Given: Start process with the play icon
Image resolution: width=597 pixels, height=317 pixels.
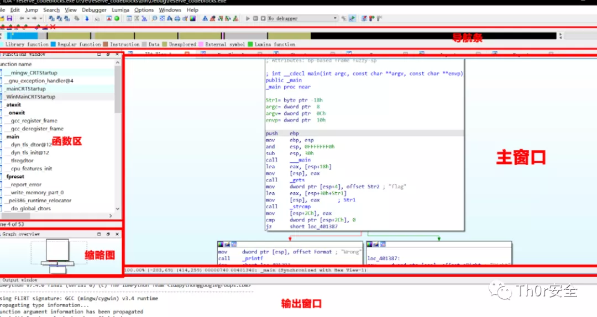Looking at the screenshot, I should click(248, 18).
